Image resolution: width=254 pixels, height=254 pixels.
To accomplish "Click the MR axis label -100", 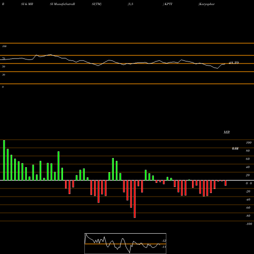I will (249, 224).
